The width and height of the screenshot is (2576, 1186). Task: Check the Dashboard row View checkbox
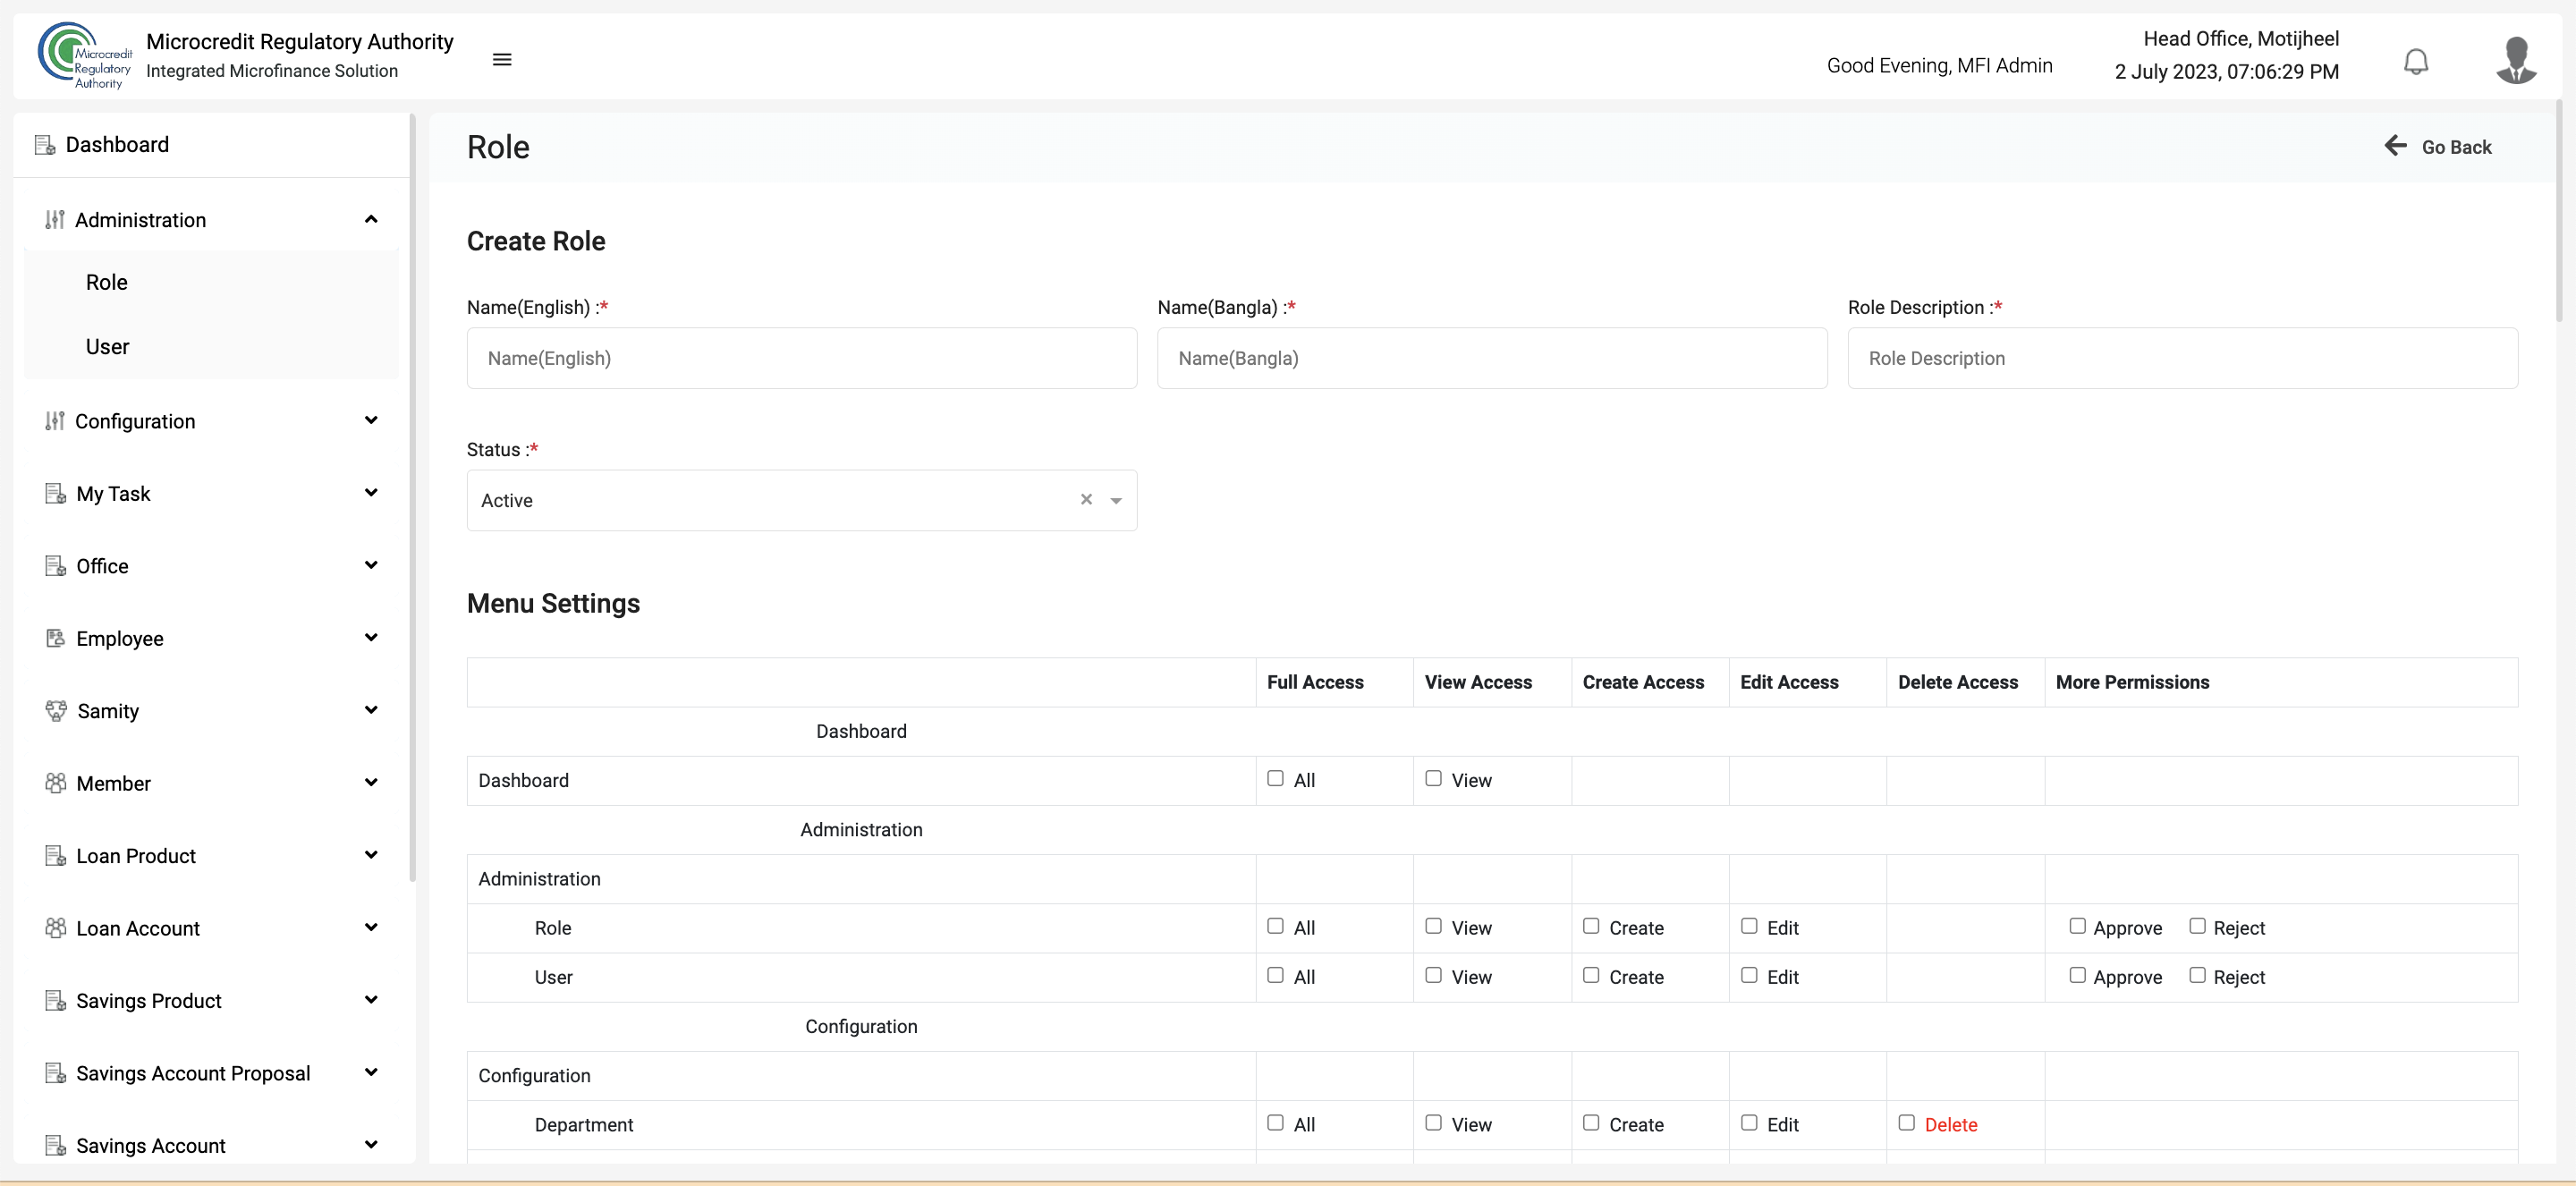(1433, 778)
